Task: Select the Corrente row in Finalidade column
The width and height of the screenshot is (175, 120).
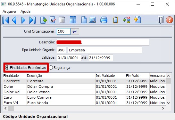Action: (x=15, y=81)
